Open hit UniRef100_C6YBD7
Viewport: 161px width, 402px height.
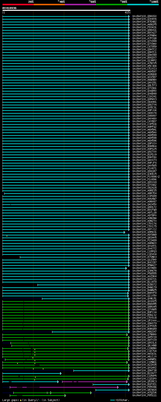[x=144, y=122]
